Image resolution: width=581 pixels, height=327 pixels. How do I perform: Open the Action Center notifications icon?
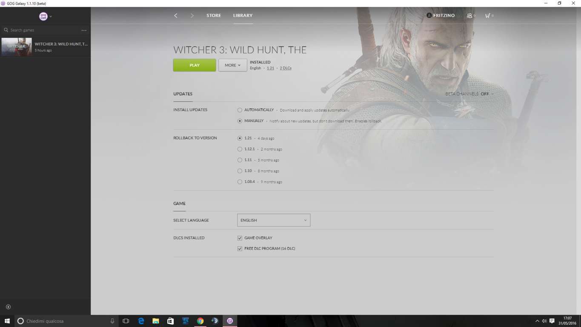tap(552, 321)
